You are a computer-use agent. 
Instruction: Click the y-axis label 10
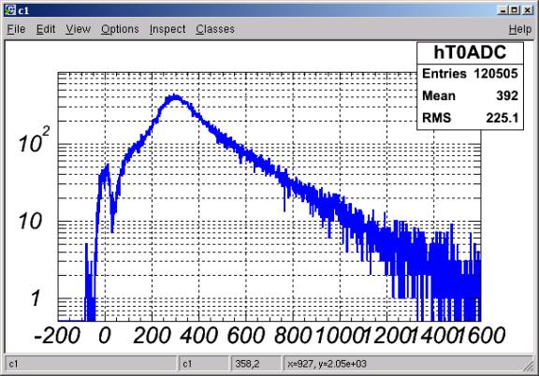tap(30, 221)
